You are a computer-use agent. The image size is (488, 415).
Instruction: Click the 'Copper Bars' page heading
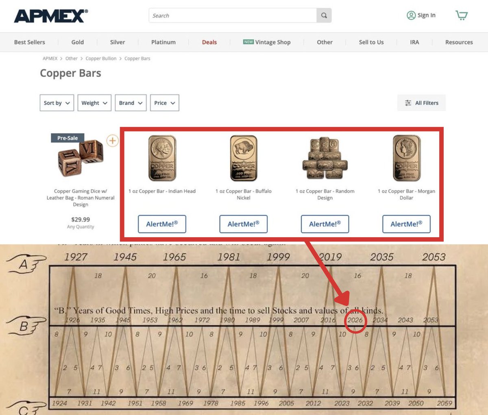70,73
